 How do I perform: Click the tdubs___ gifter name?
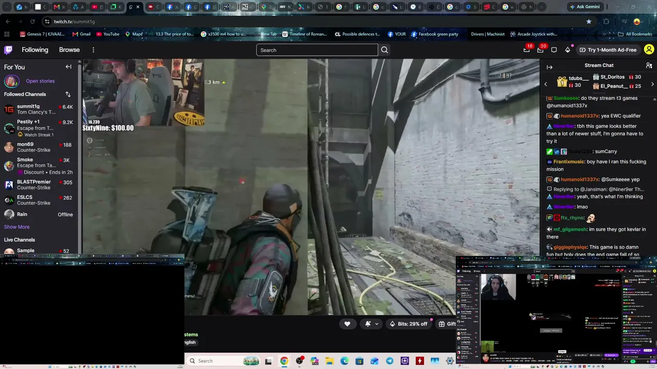point(578,78)
